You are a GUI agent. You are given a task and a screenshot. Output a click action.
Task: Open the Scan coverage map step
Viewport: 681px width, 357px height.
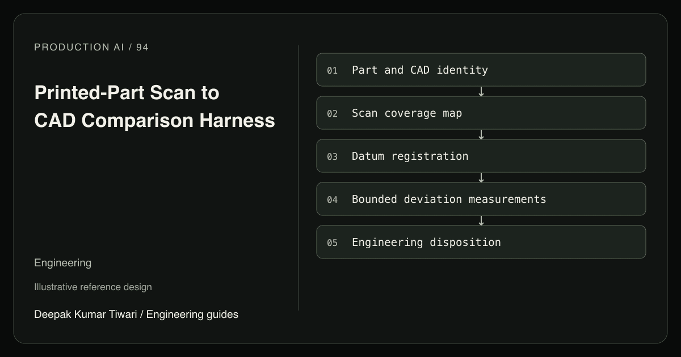[x=481, y=113]
